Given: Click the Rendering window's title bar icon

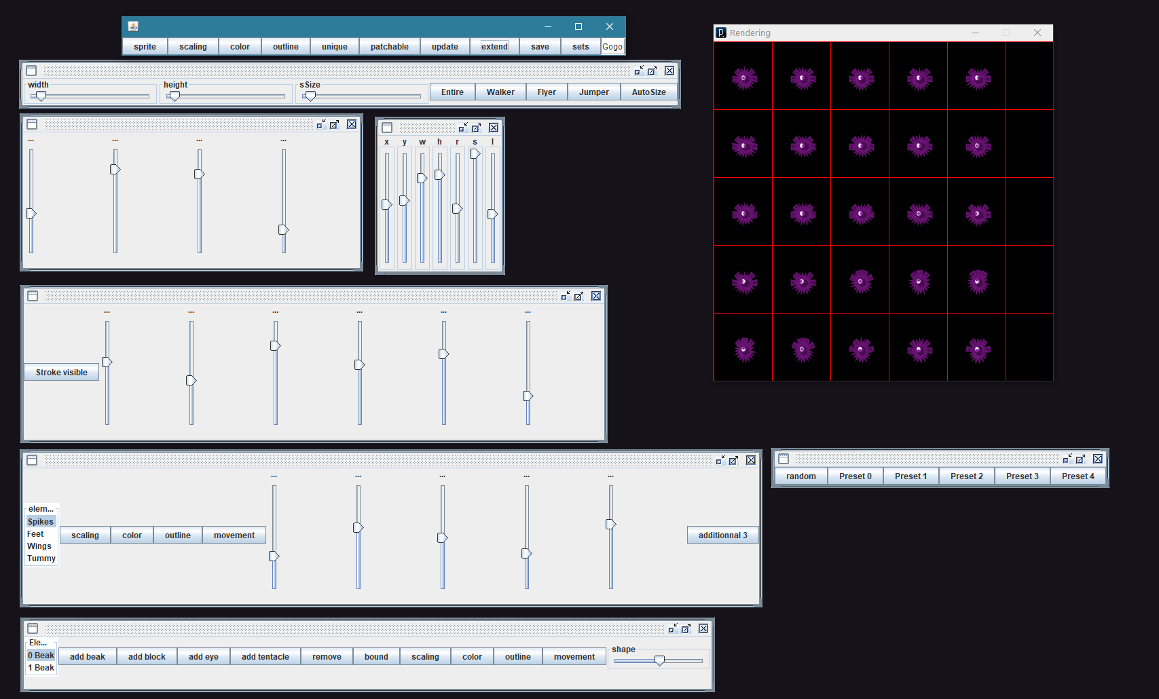Looking at the screenshot, I should coord(722,33).
